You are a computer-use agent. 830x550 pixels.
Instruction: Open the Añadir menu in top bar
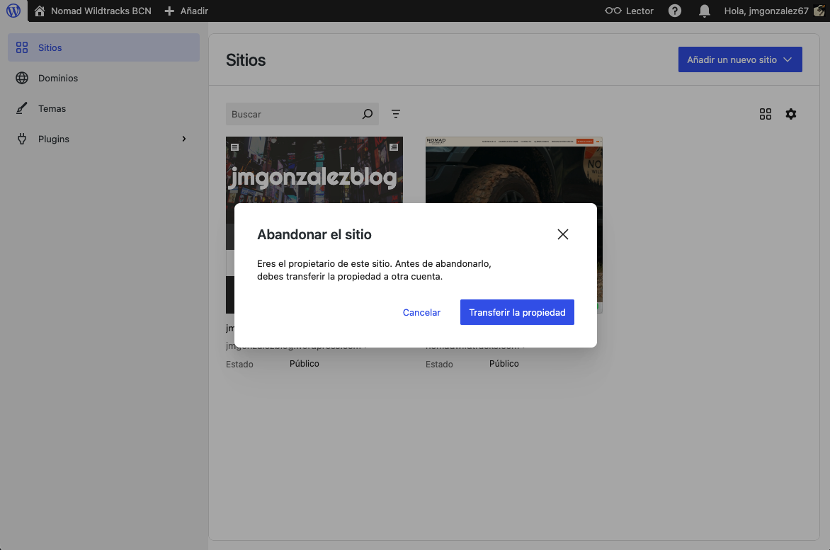pyautogui.click(x=186, y=11)
